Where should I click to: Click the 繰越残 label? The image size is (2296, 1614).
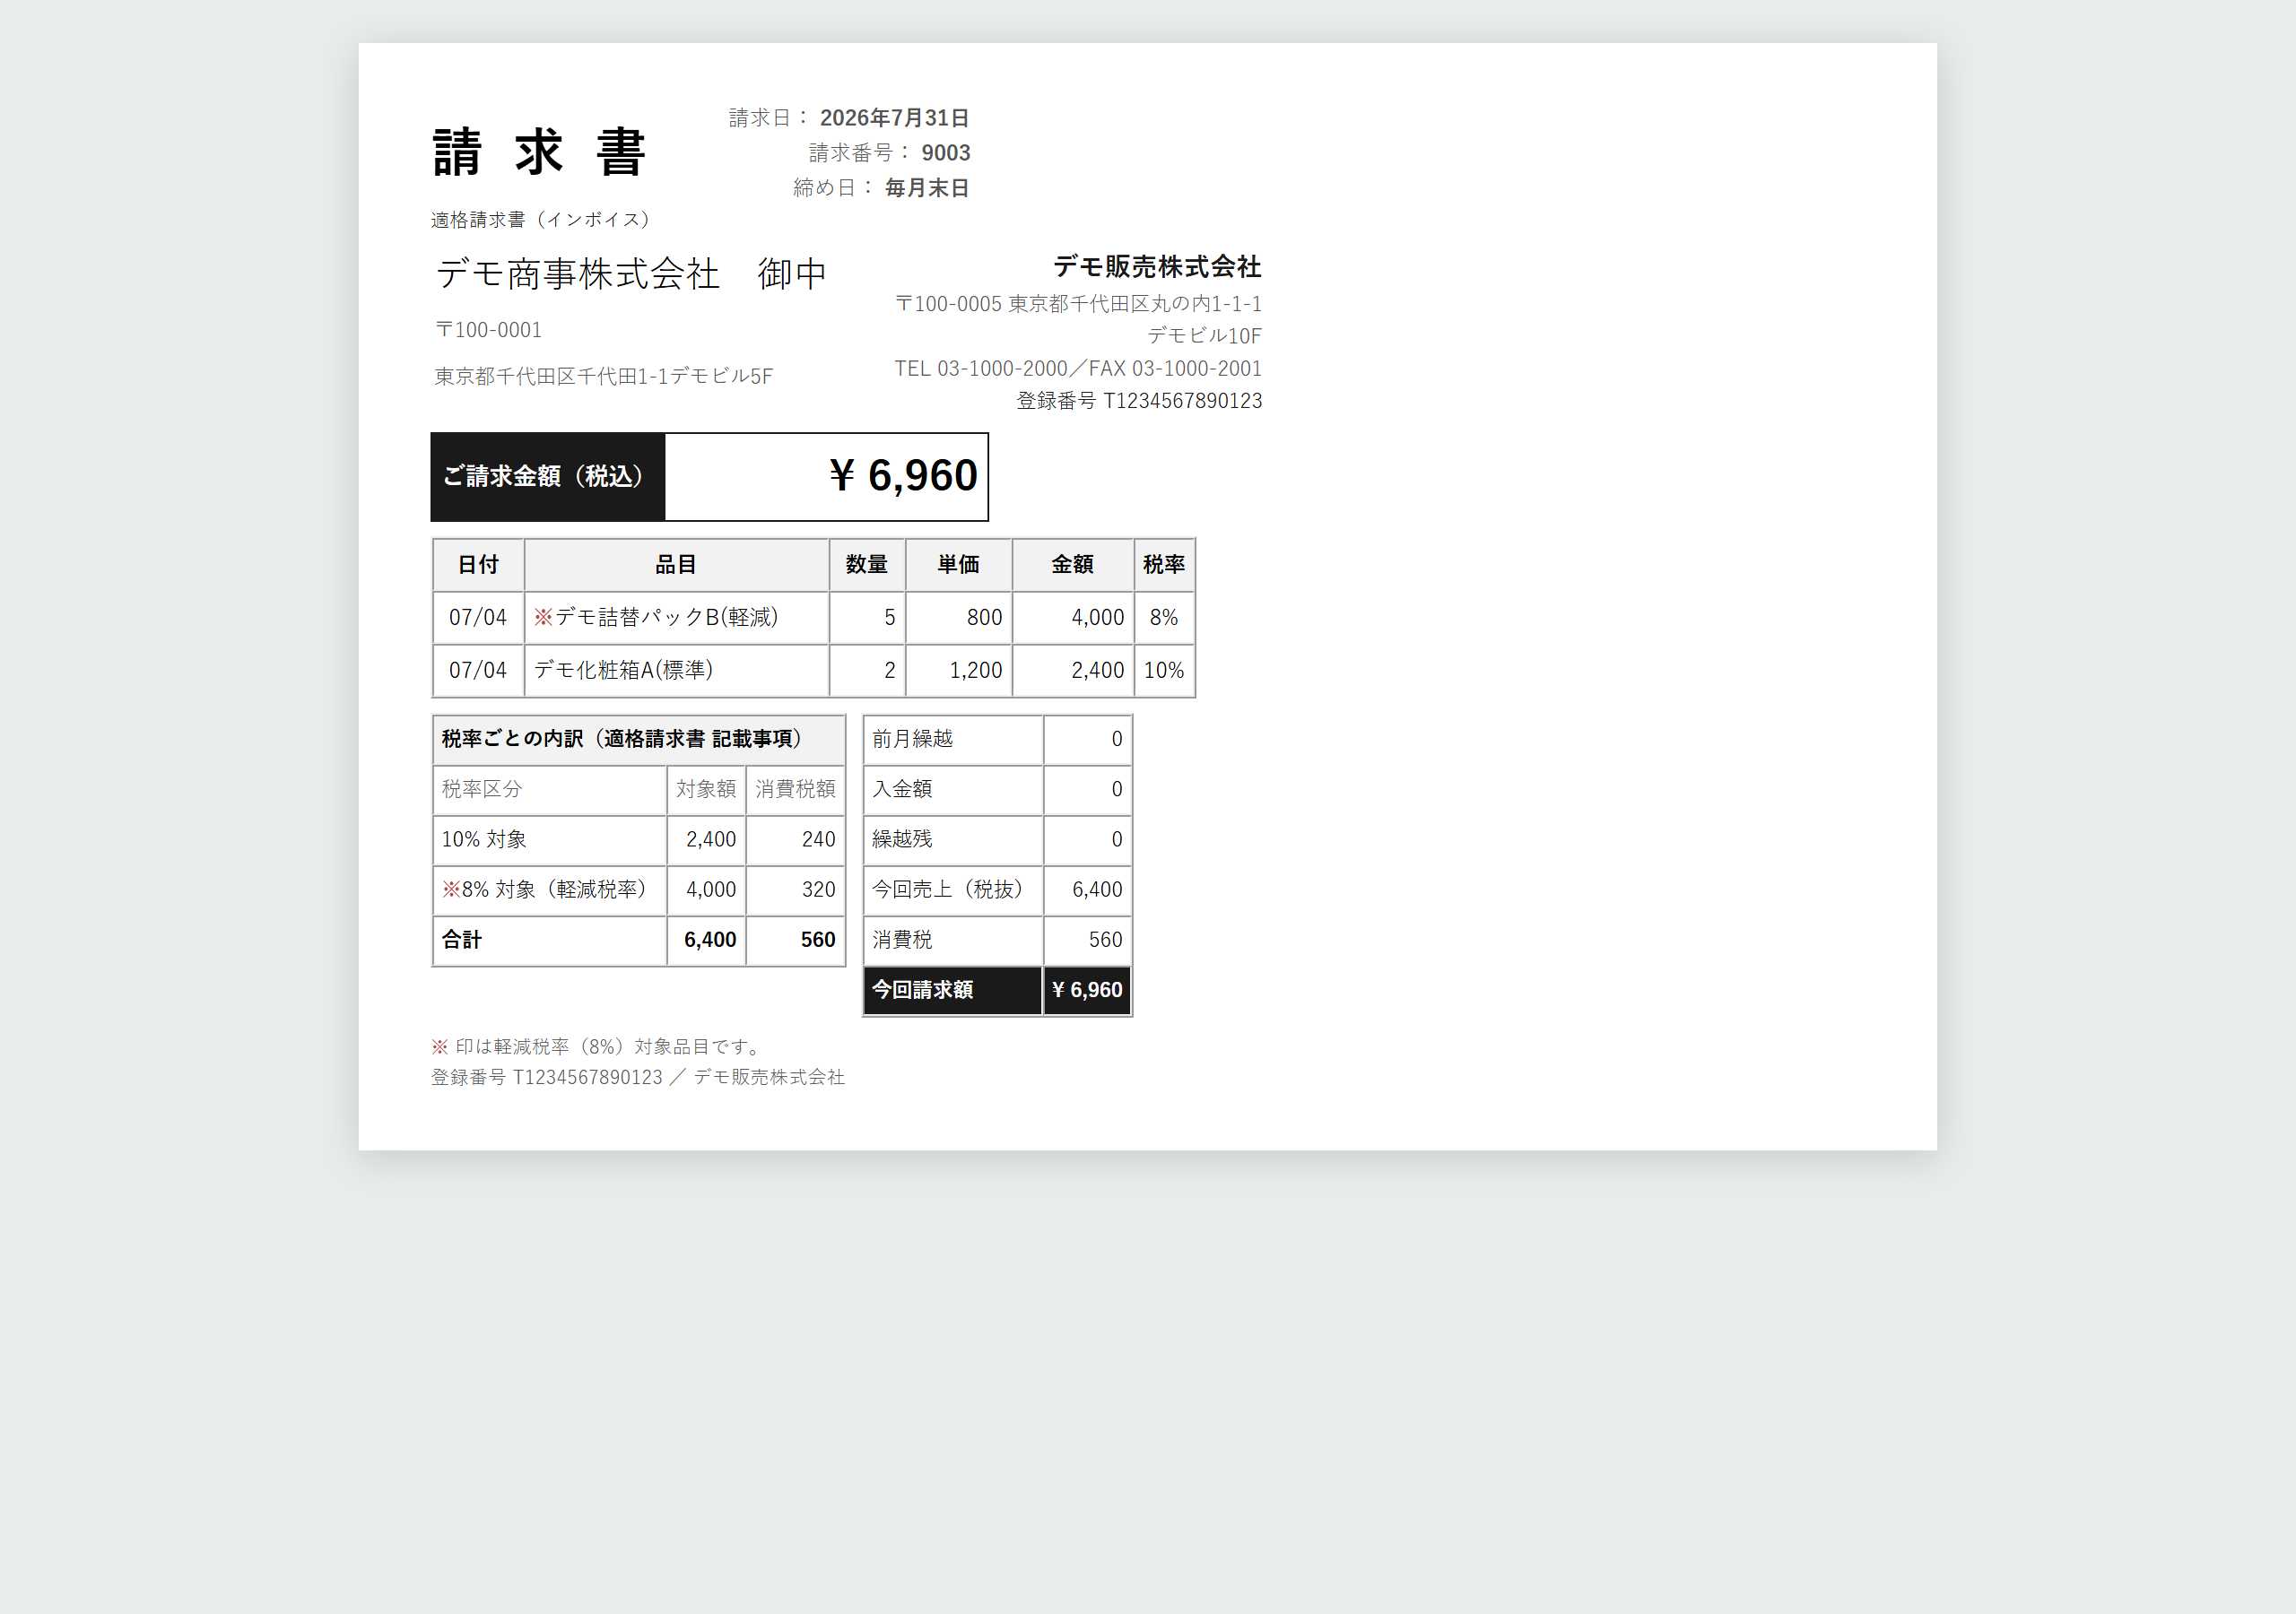[953, 840]
